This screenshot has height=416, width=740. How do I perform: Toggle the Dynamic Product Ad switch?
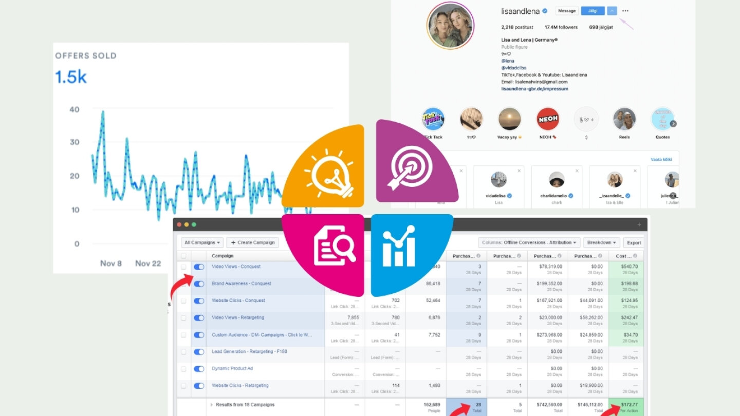[x=199, y=369]
